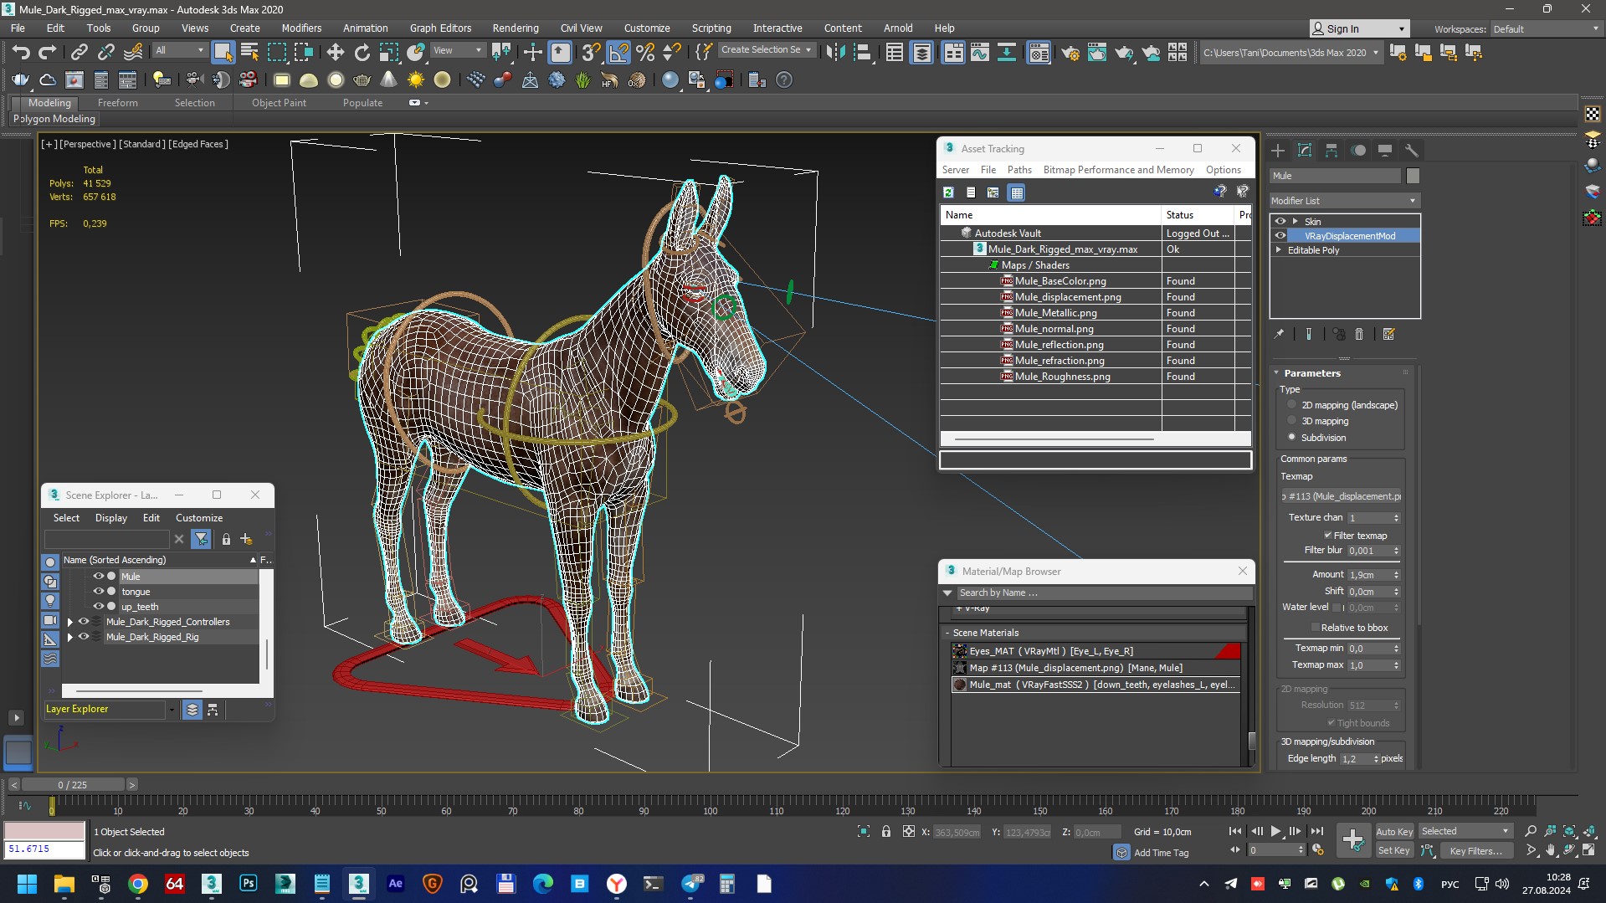This screenshot has width=1606, height=903.
Task: Click the Sign In button
Action: pos(1359,28)
